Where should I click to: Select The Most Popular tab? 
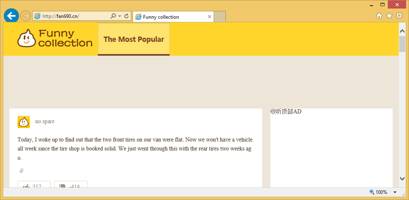pos(134,39)
